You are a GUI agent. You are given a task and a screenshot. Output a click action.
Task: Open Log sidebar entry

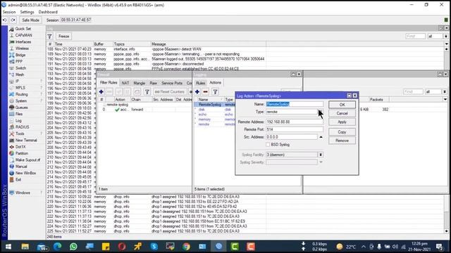[x=18, y=121]
